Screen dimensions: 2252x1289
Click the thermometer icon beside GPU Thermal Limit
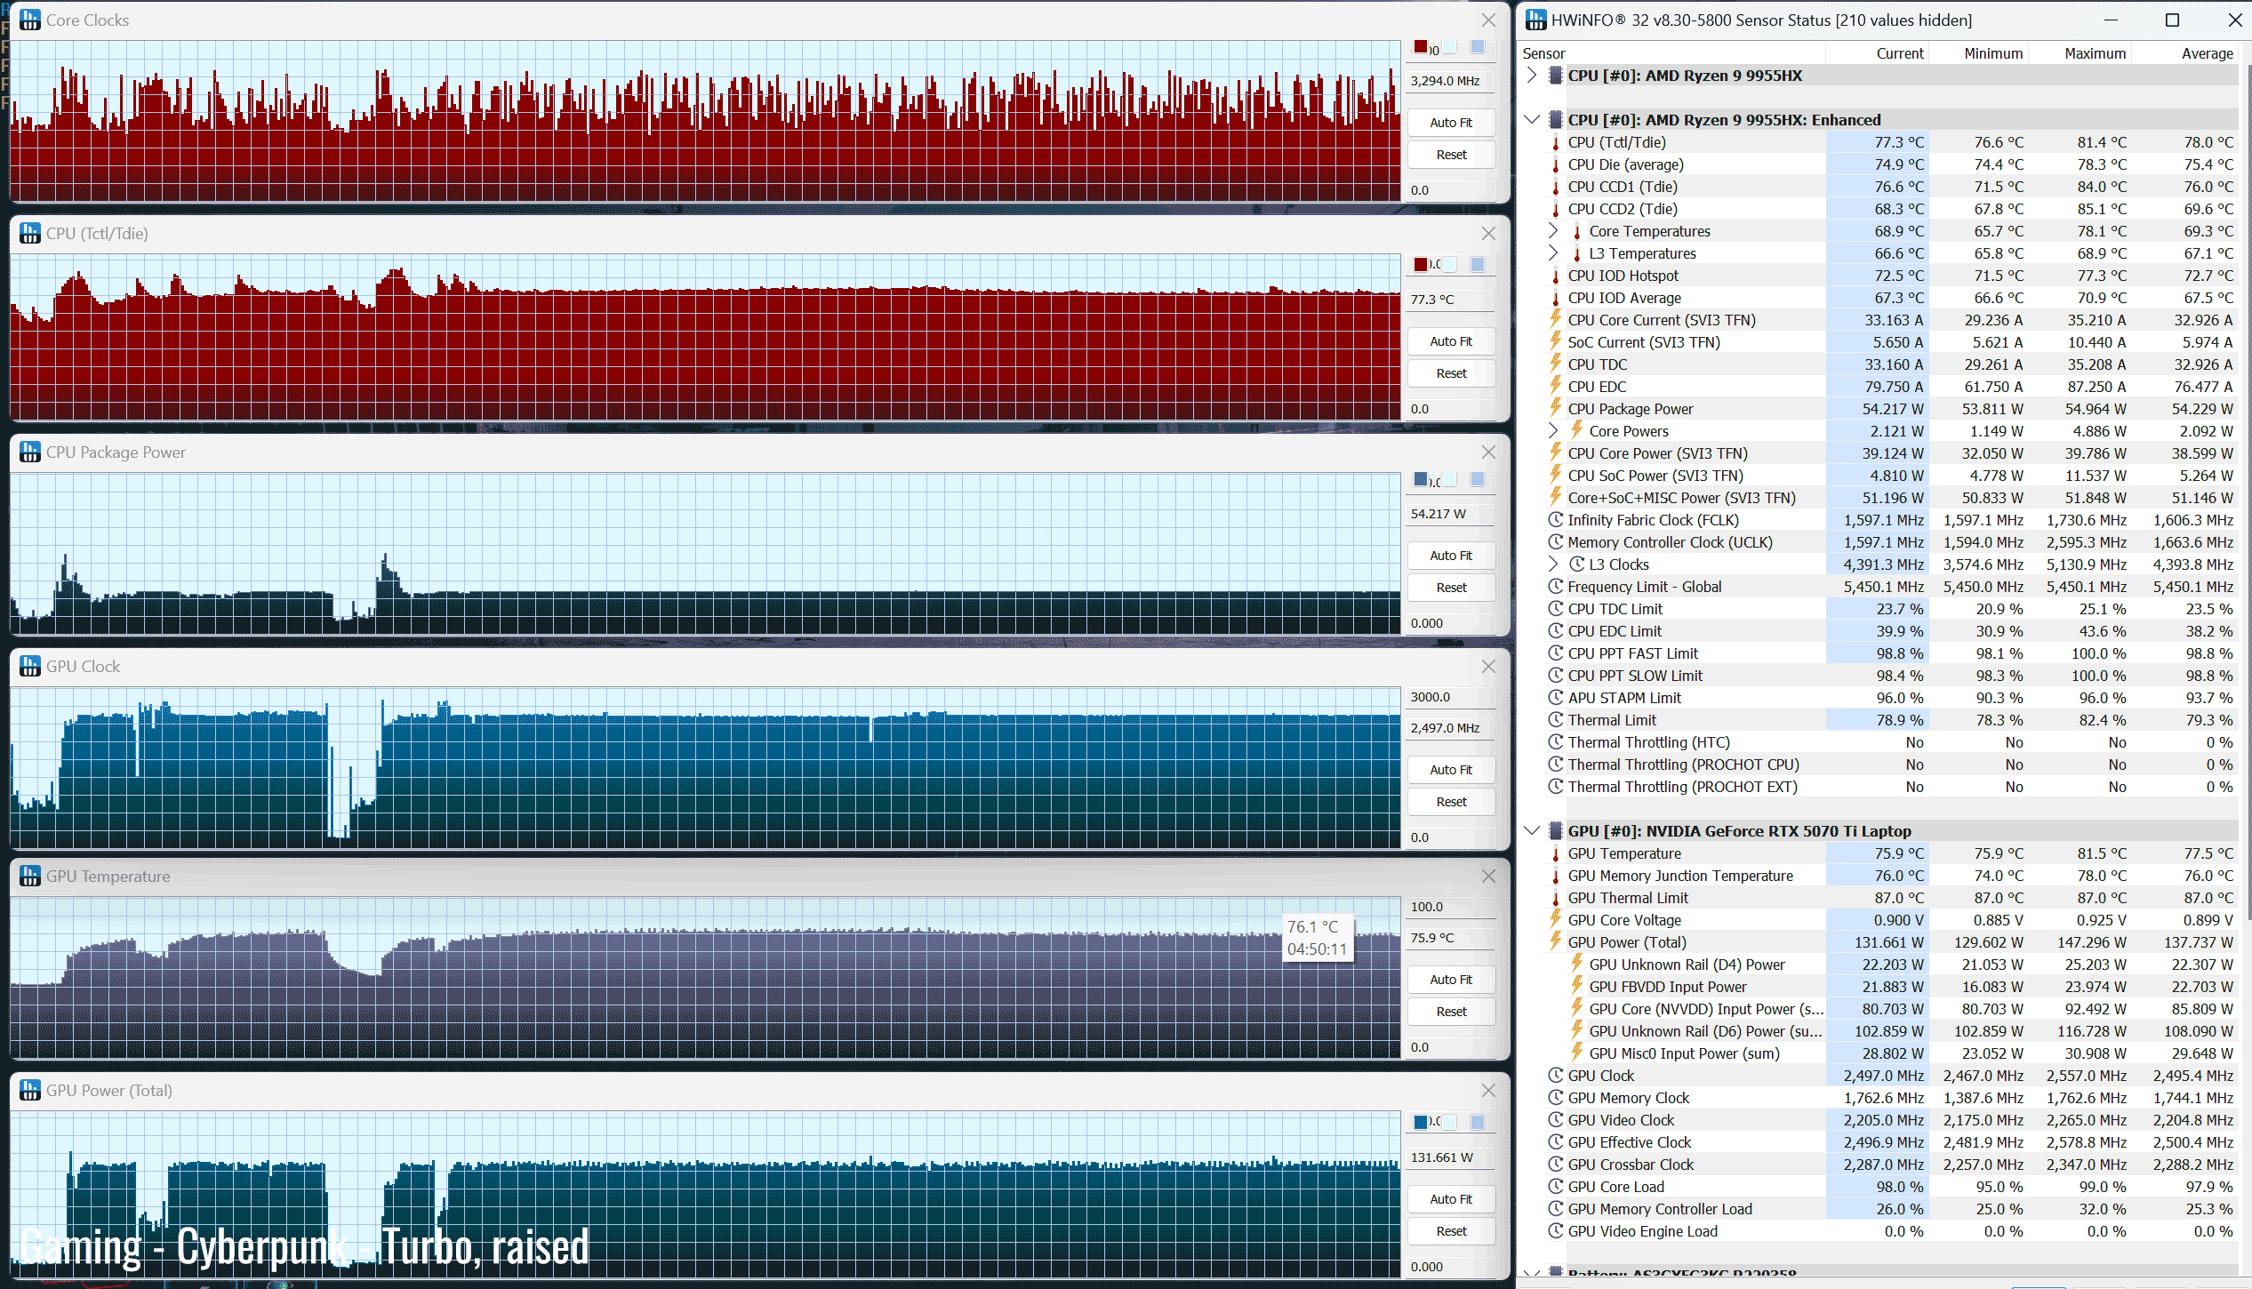[x=1555, y=899]
